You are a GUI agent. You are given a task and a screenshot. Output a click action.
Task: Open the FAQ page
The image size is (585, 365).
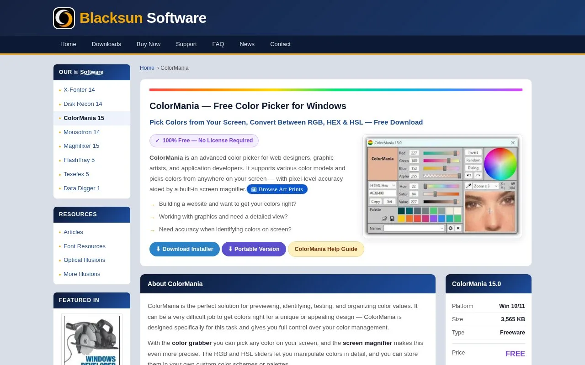pyautogui.click(x=218, y=44)
